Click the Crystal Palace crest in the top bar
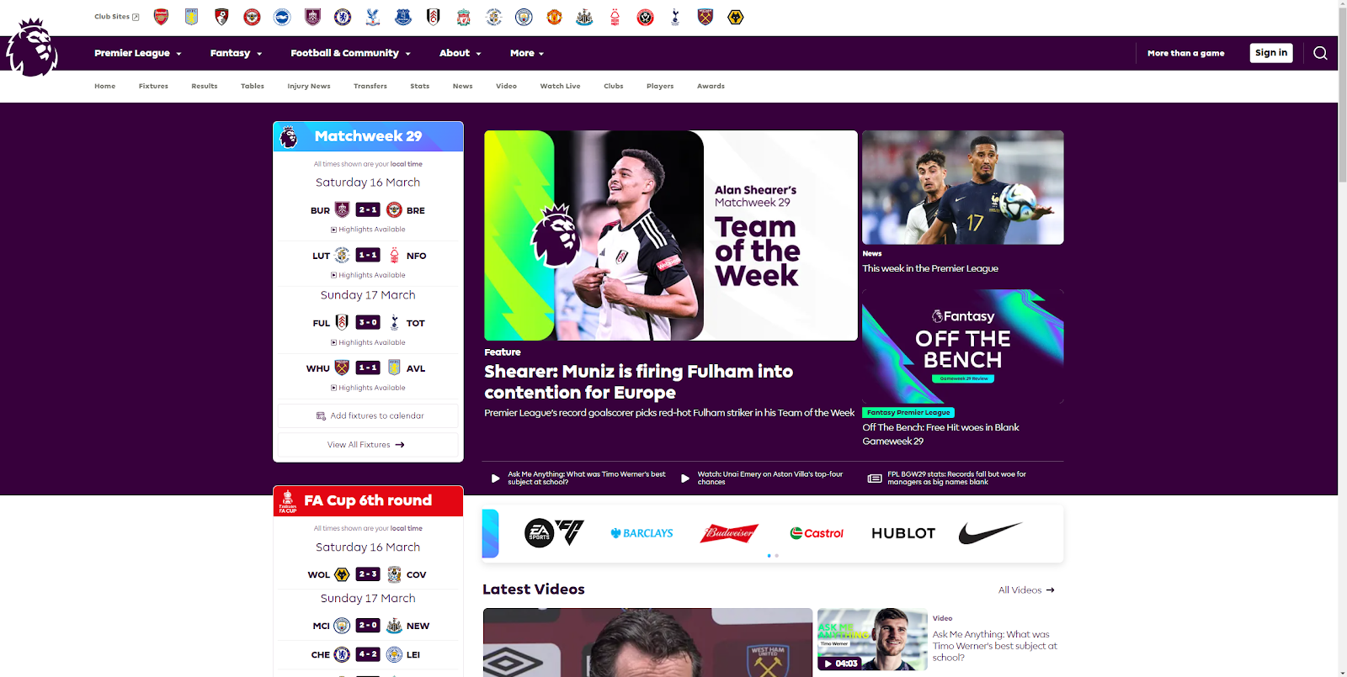The width and height of the screenshot is (1347, 677). click(373, 17)
